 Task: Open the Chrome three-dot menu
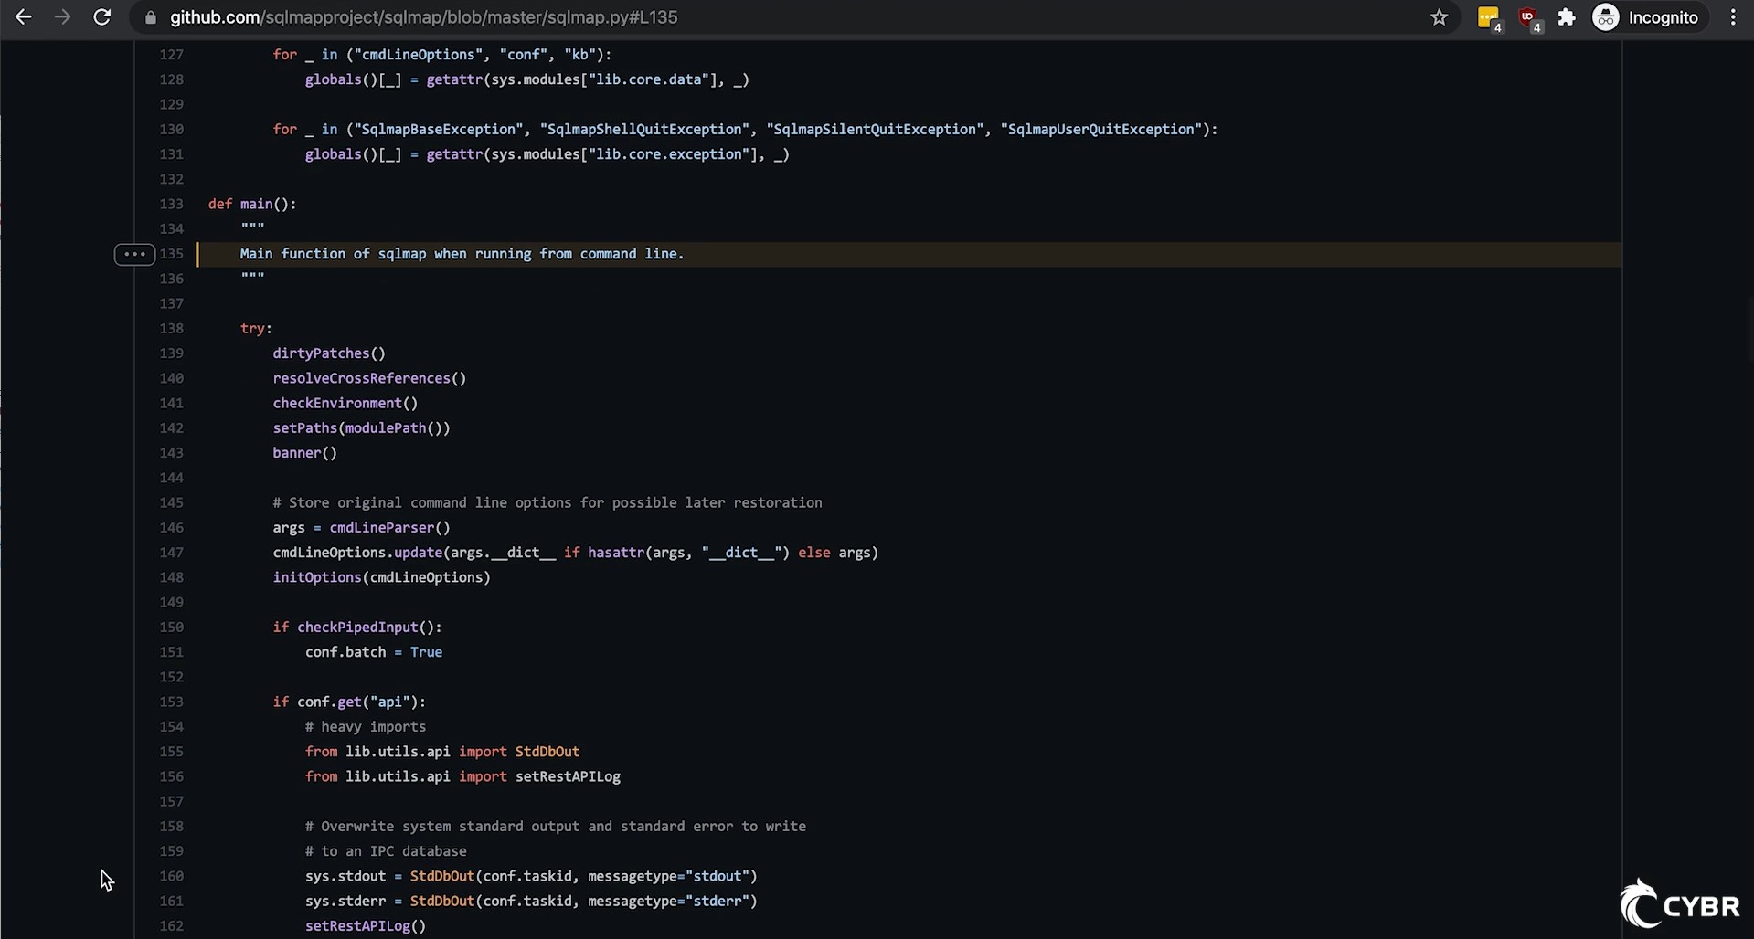(x=1732, y=17)
